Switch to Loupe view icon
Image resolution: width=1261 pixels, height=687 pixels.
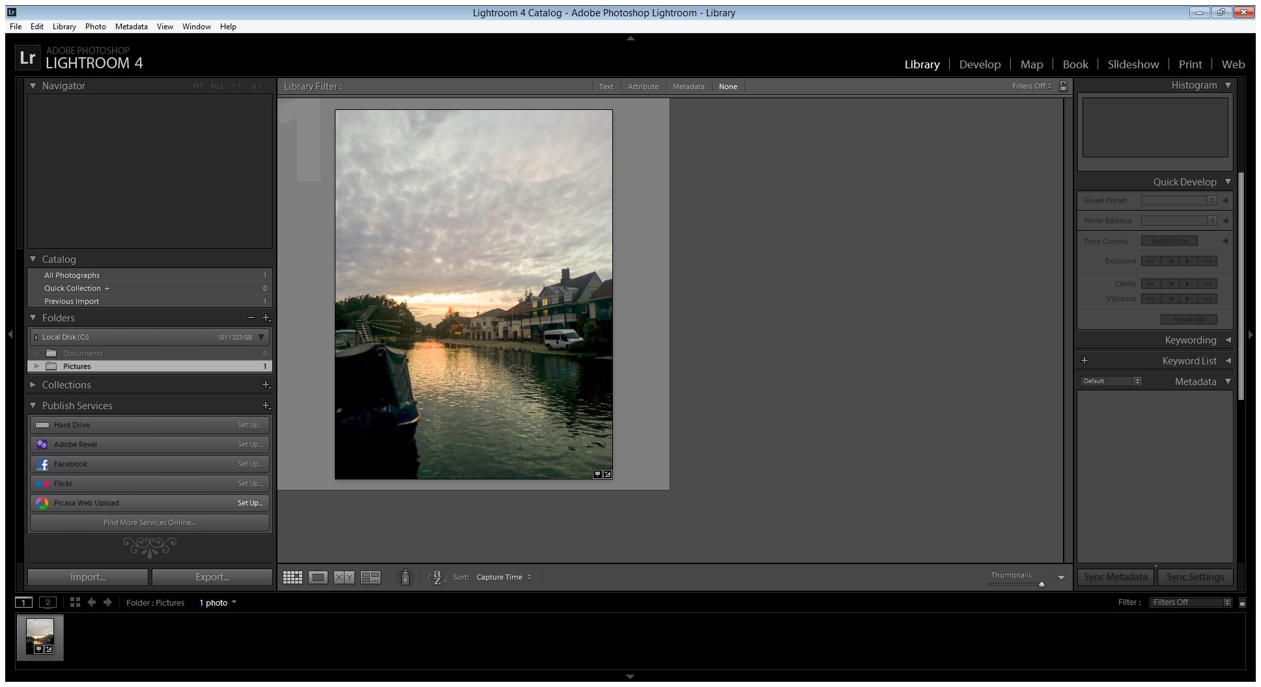(318, 577)
